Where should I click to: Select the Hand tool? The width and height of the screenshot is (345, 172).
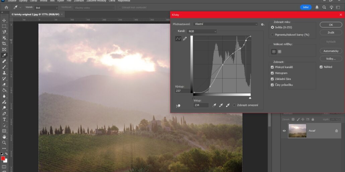pyautogui.click(x=4, y=137)
